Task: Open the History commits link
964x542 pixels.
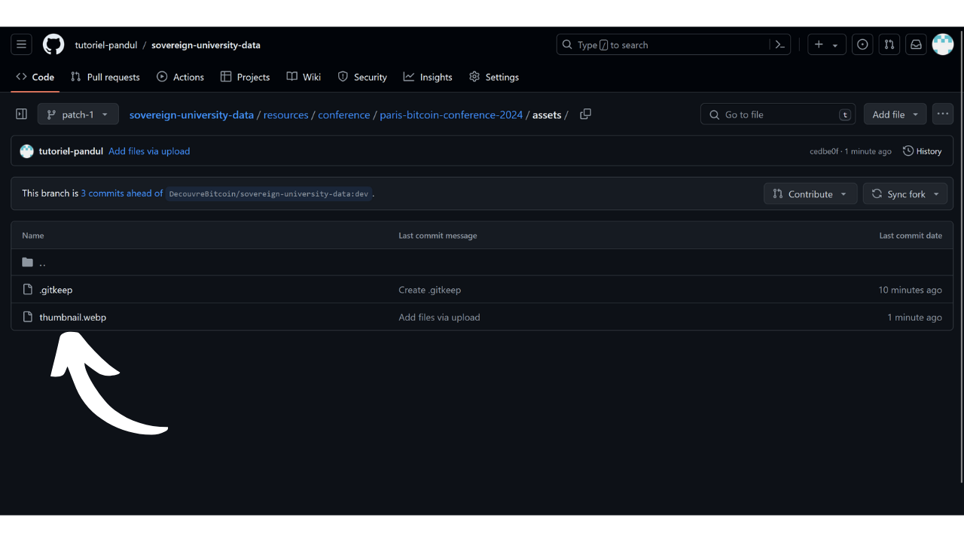Action: pyautogui.click(x=922, y=151)
